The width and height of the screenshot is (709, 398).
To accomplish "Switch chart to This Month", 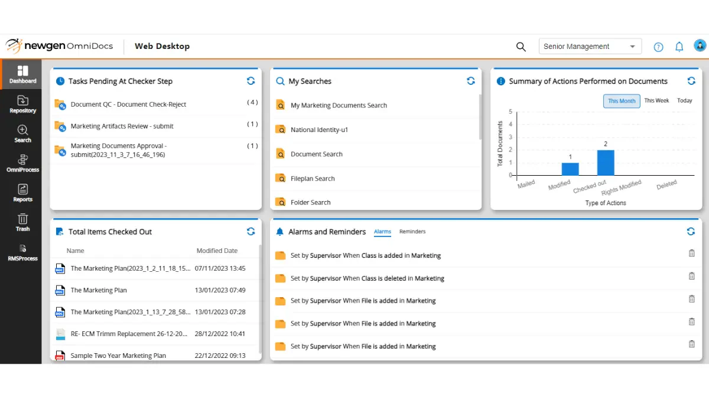I will point(622,101).
